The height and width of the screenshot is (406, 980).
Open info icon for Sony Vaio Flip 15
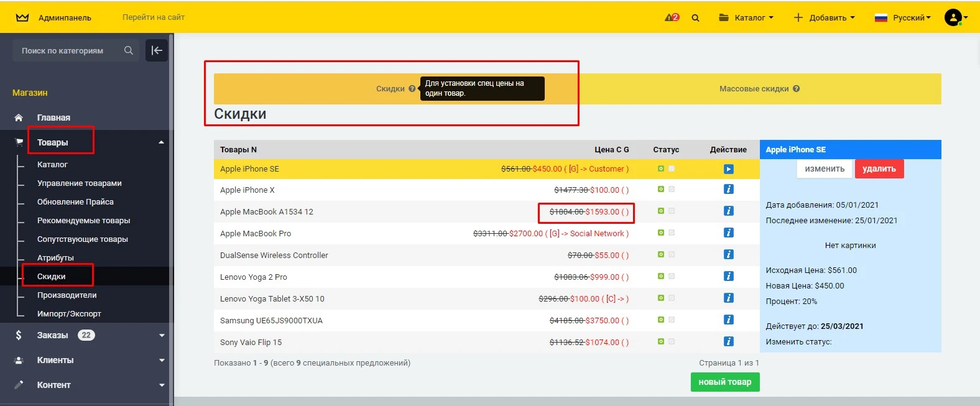pos(728,341)
